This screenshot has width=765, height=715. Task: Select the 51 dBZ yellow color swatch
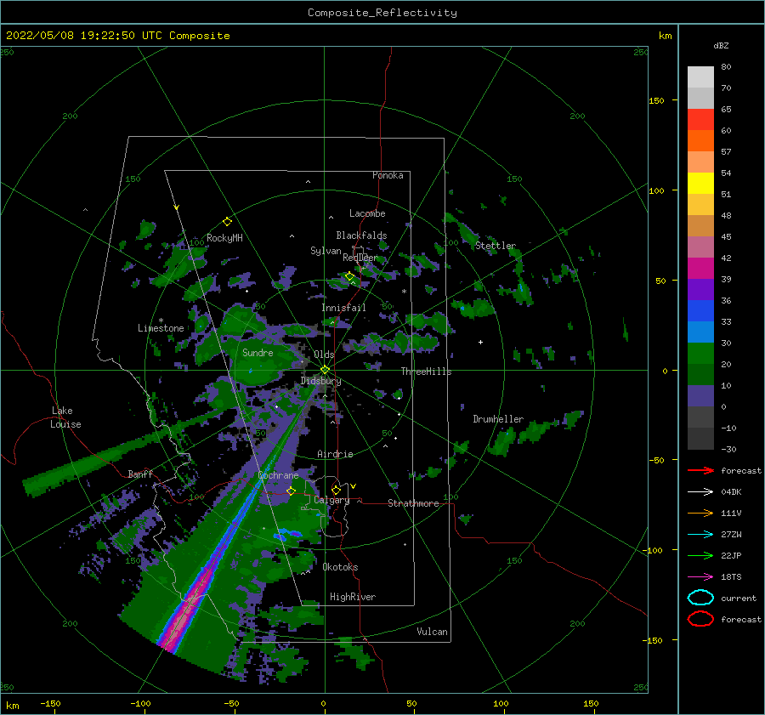coord(700,183)
